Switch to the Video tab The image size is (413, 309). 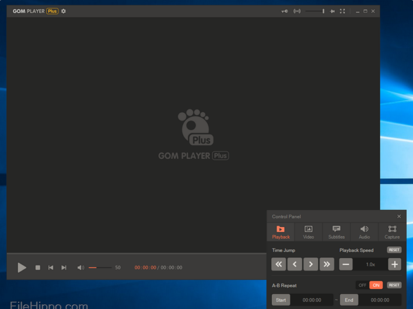[309, 232]
